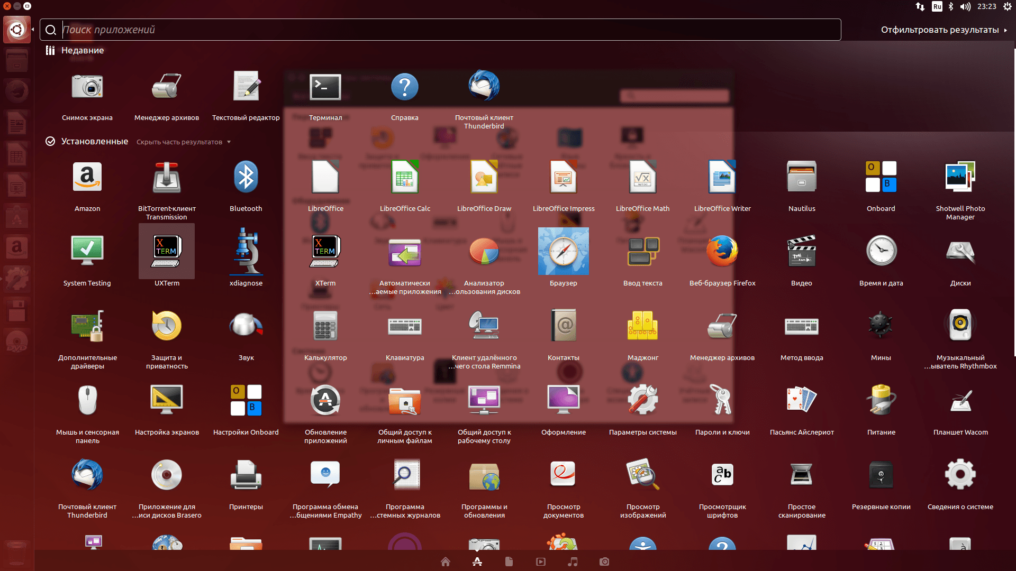
Task: Launch LibreOffice Writer
Action: [722, 177]
